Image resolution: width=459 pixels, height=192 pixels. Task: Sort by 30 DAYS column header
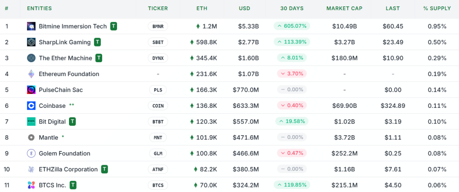(x=291, y=9)
